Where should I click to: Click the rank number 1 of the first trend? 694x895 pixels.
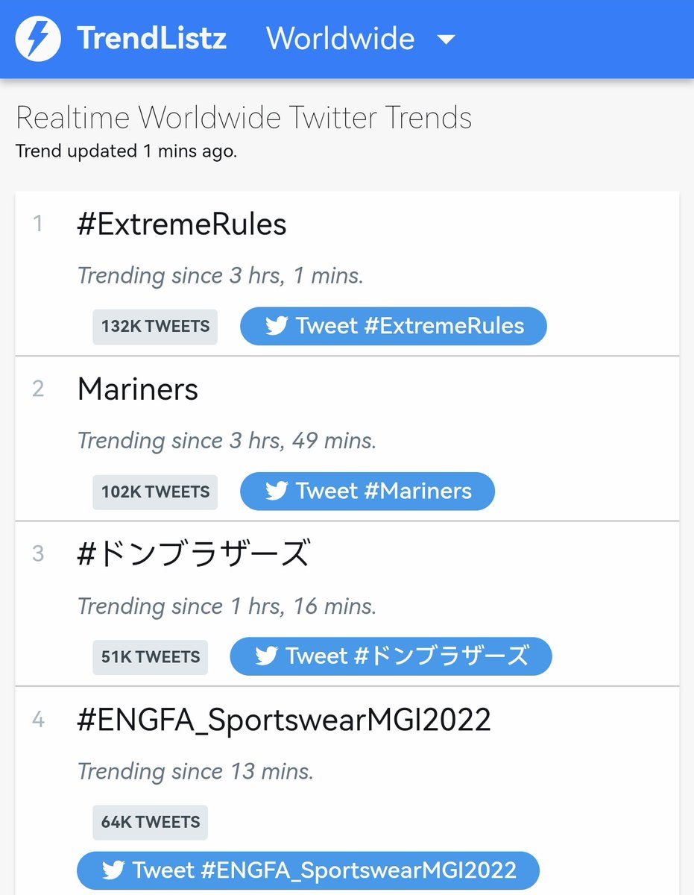[x=37, y=223]
